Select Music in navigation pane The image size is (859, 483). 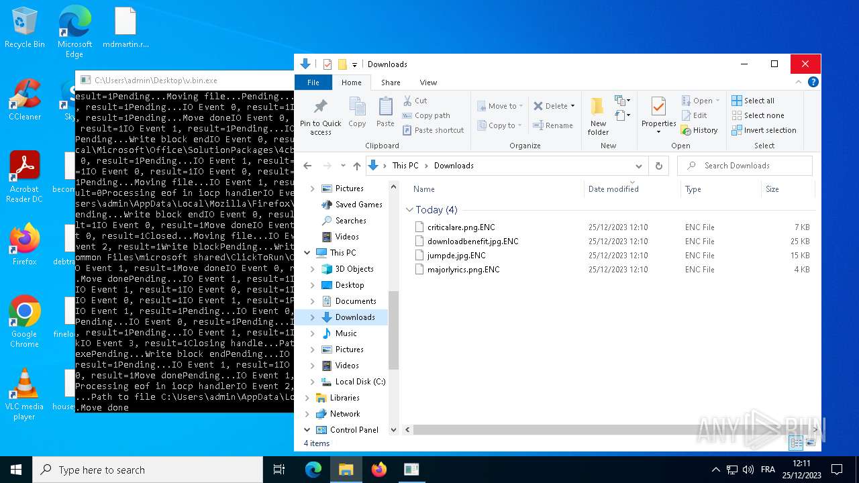coord(346,333)
